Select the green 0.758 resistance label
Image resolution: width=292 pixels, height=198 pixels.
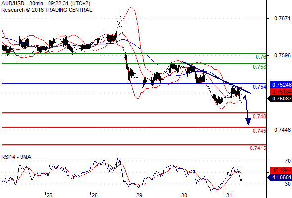(x=259, y=67)
